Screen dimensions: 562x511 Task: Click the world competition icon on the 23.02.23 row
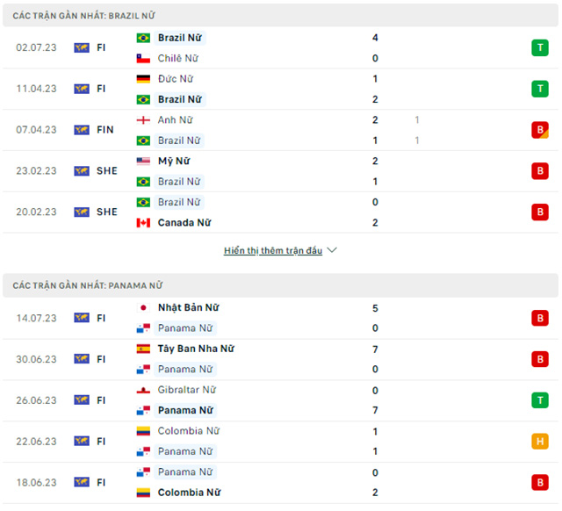coord(82,171)
